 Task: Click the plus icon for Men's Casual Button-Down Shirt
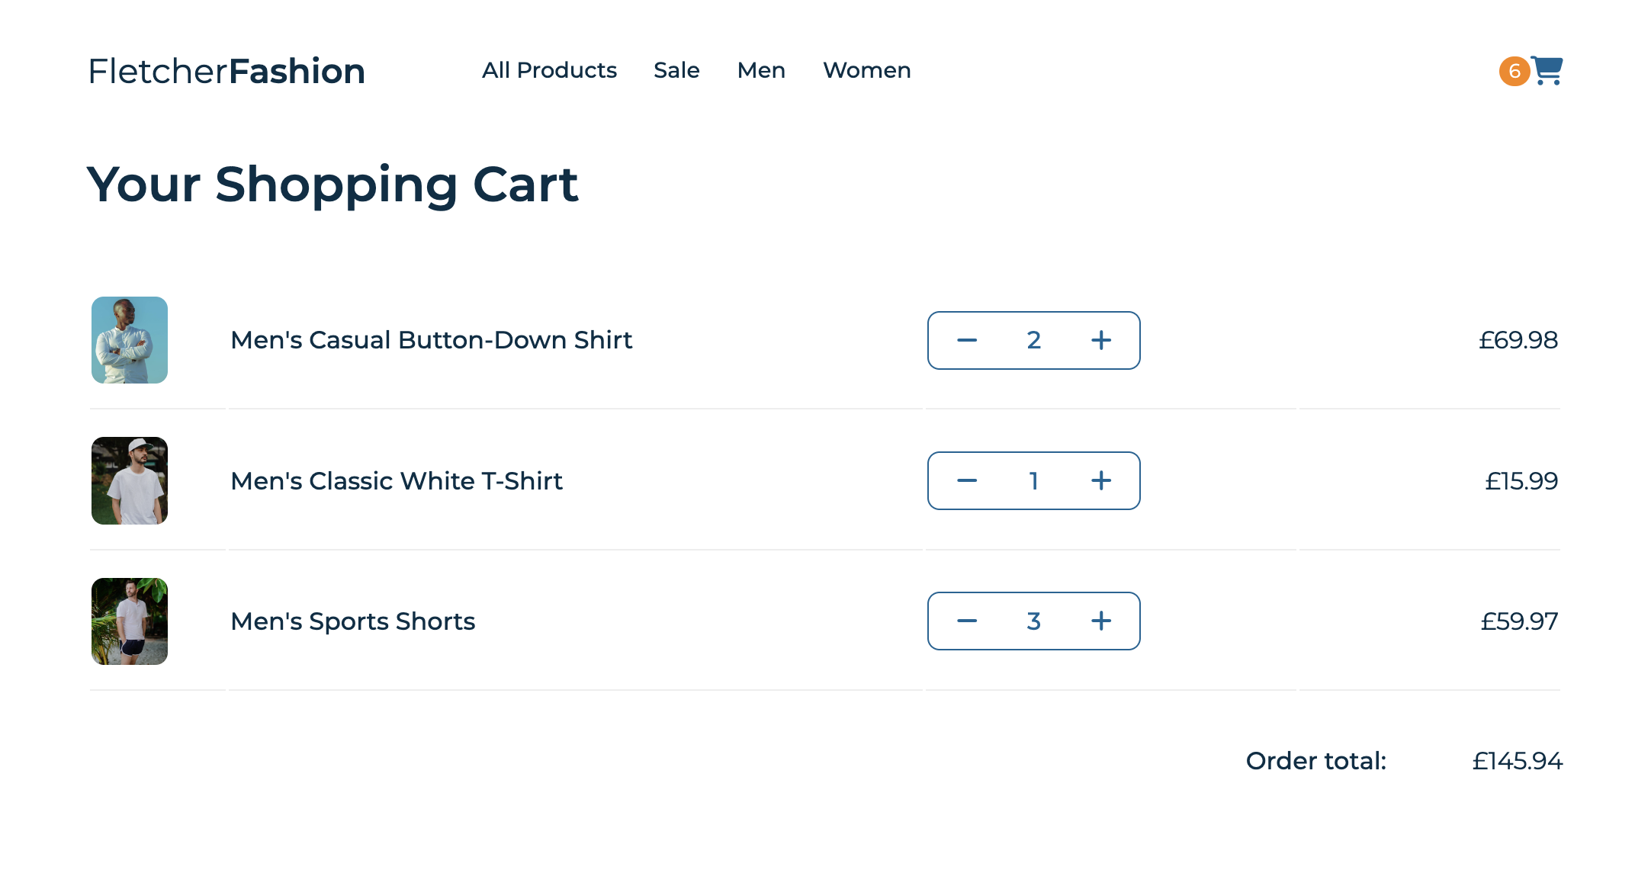(x=1101, y=341)
